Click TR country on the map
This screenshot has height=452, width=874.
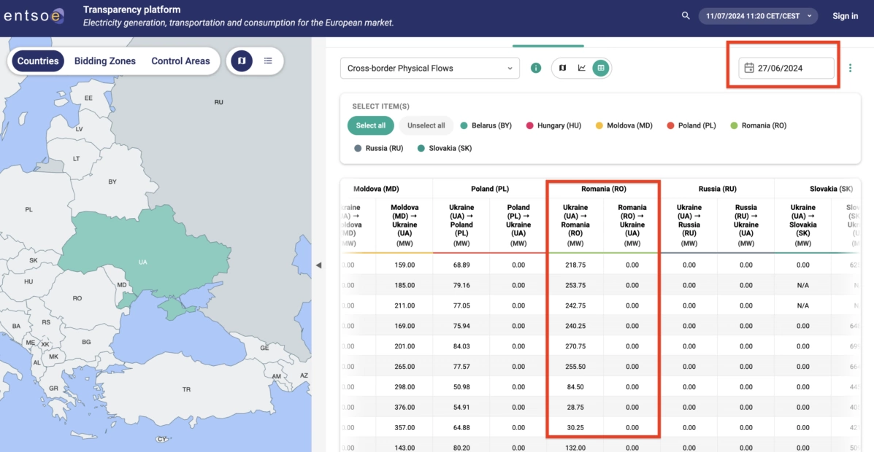pos(186,389)
